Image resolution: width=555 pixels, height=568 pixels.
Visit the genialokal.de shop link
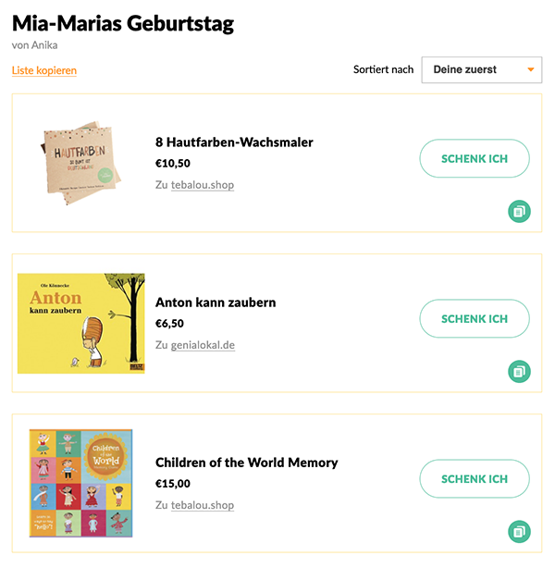click(x=203, y=345)
